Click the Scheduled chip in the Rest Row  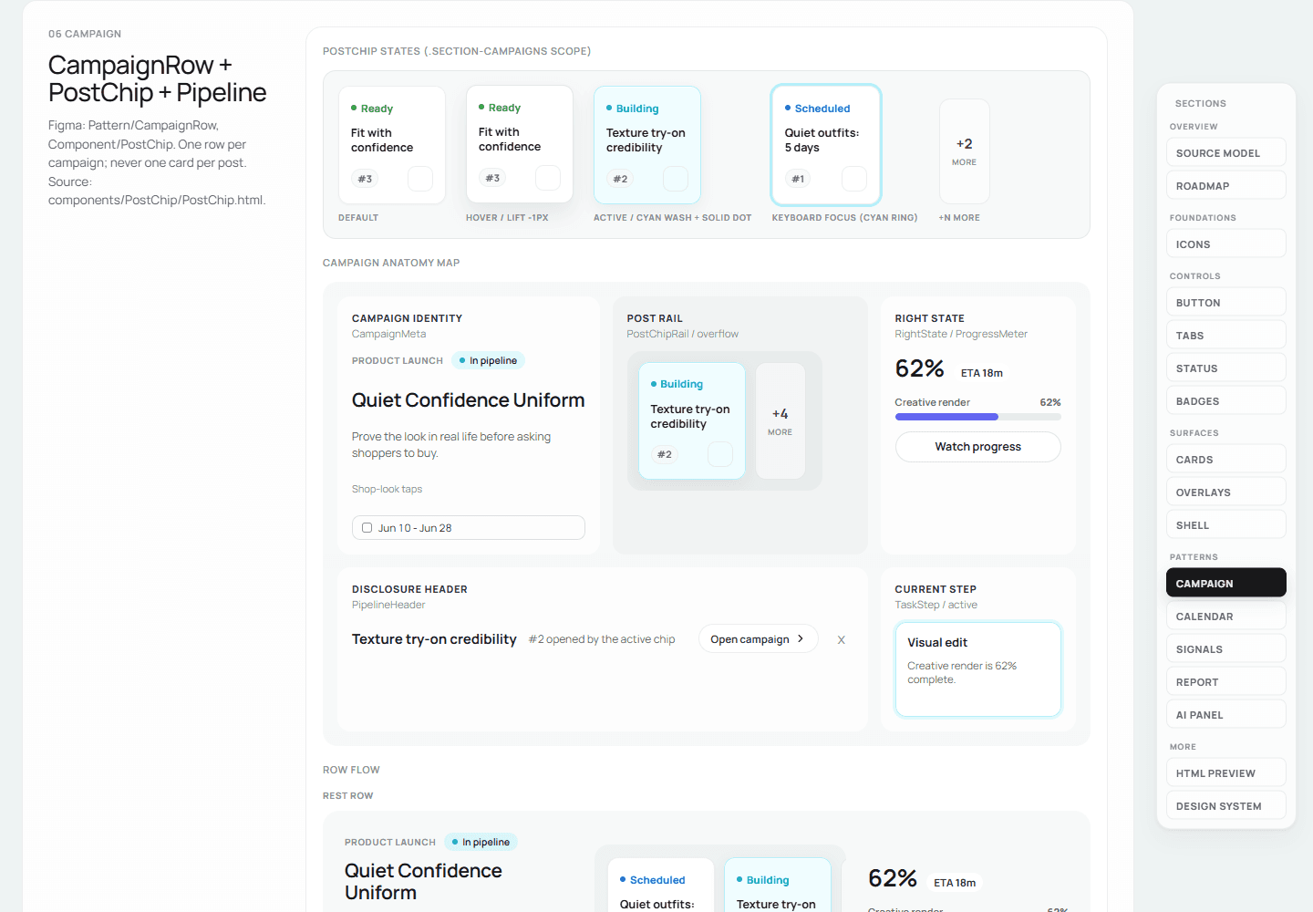661,885
